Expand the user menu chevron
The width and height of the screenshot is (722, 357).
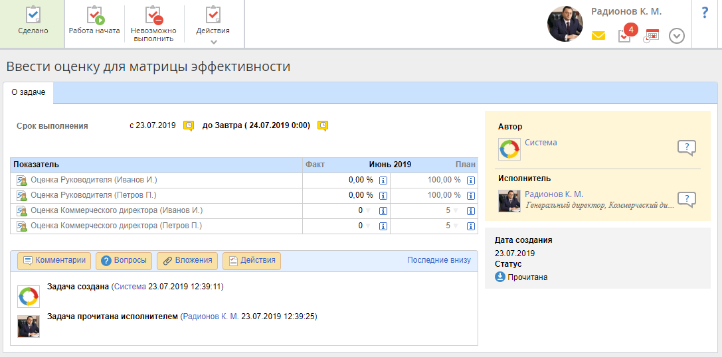pos(676,36)
